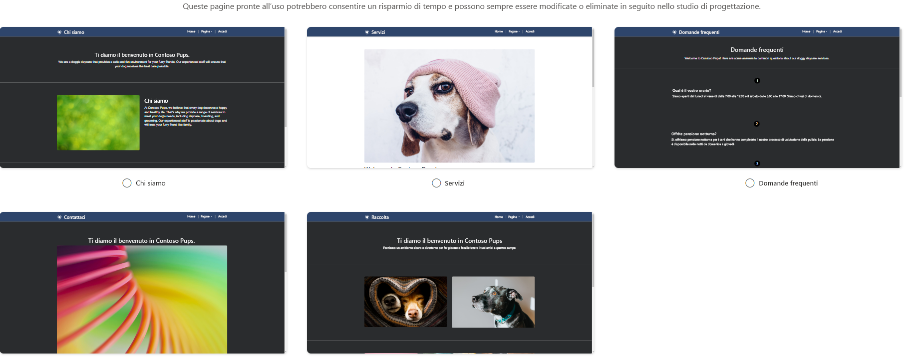Click the Servizi preview scrollbar
The height and width of the screenshot is (361, 921).
(x=593, y=57)
